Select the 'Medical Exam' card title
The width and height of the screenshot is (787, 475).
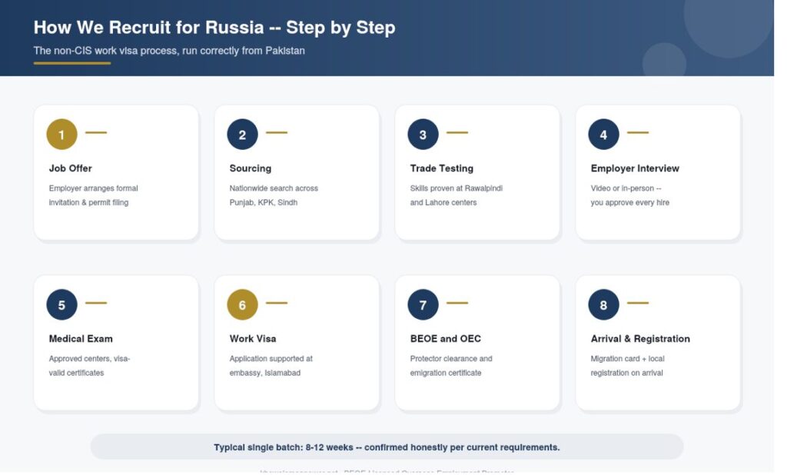click(x=81, y=338)
